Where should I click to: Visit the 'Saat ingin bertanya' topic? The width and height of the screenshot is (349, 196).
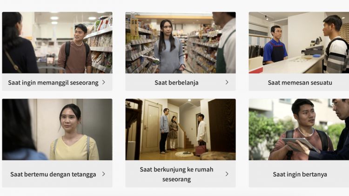[300, 175]
